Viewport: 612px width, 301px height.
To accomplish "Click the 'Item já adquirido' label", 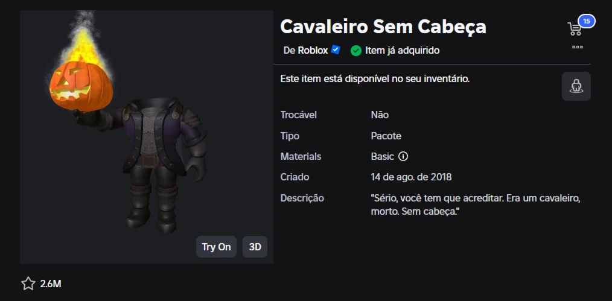I will [x=402, y=51].
